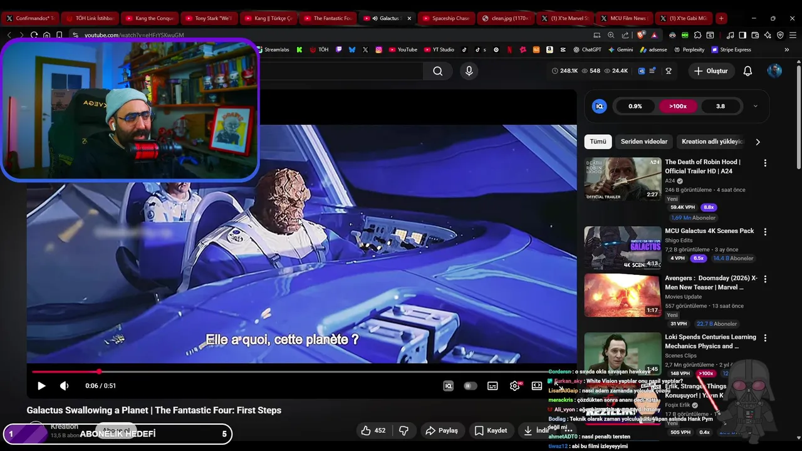Click the YouTube search magnifier button
Viewport: 802px width, 451px height.
[437, 71]
